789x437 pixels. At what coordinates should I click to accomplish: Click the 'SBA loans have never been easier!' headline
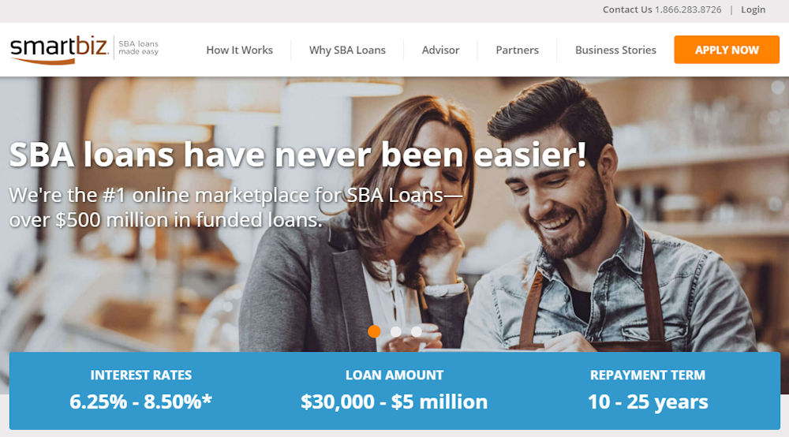coord(298,155)
